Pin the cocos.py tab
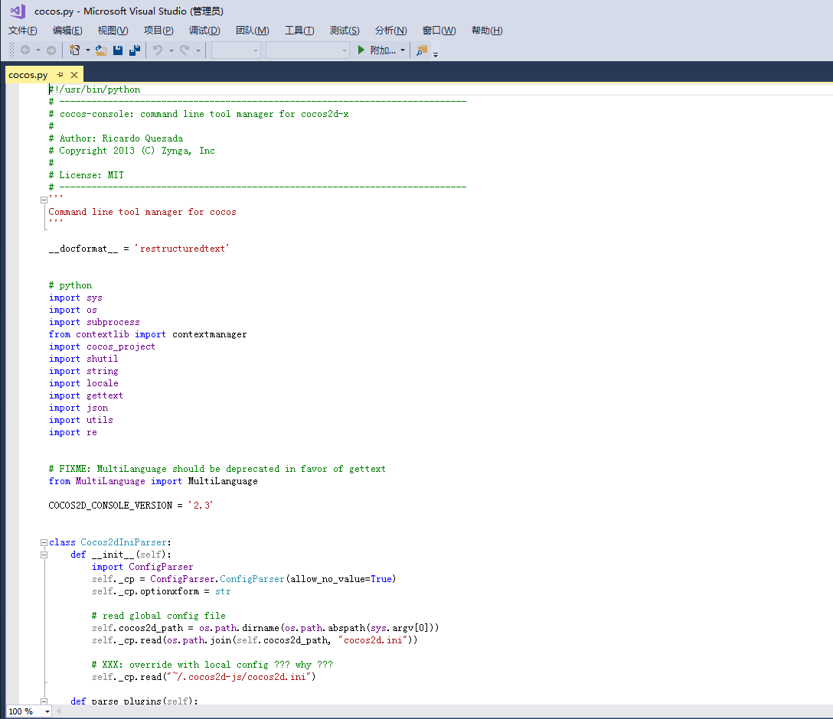This screenshot has width=833, height=719. click(x=60, y=75)
